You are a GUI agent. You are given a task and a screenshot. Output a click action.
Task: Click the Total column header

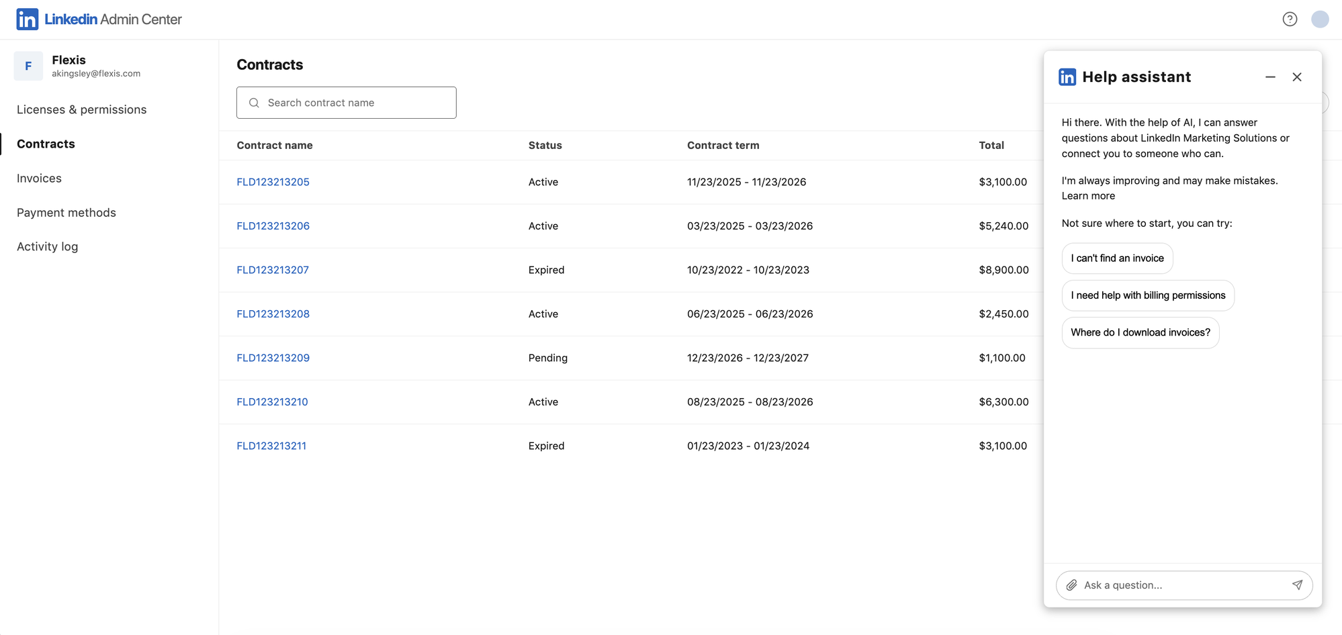pyautogui.click(x=991, y=145)
